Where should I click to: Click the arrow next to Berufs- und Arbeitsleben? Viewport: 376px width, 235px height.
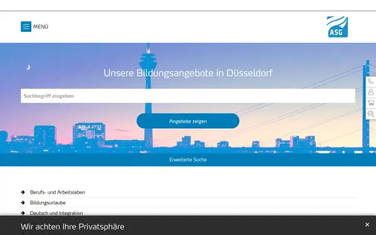click(23, 192)
